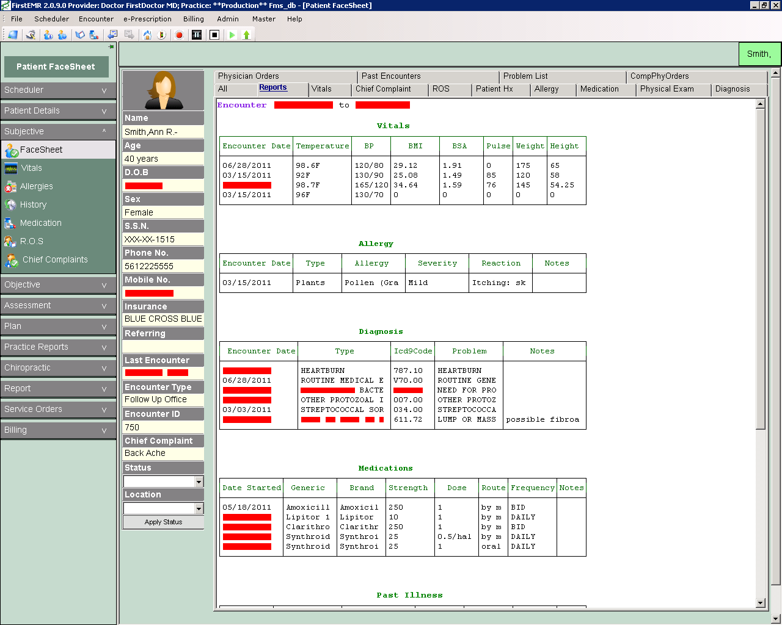
Task: Click the Apply Status button
Action: (x=163, y=522)
